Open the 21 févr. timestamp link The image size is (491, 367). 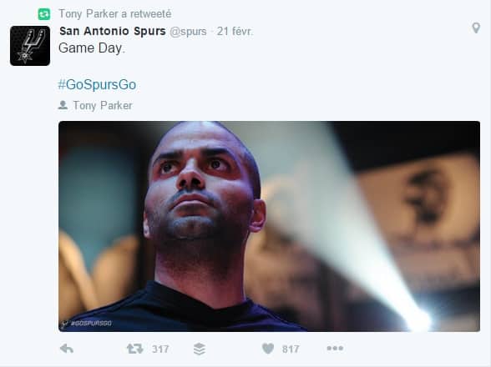click(235, 32)
